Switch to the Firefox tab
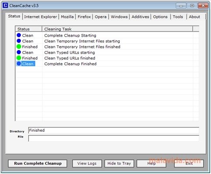 [x=84, y=17]
